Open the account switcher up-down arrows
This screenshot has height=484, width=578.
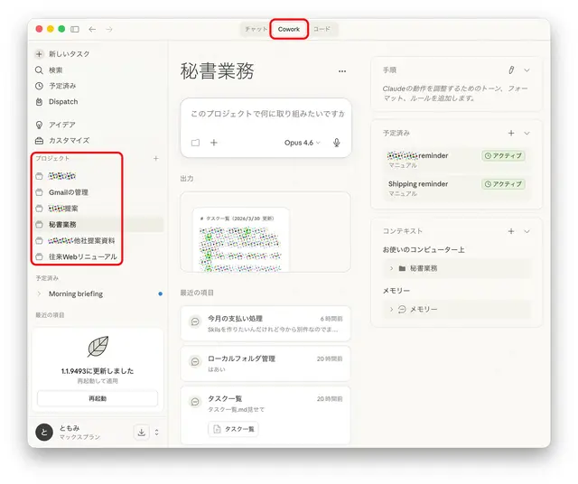pos(156,432)
